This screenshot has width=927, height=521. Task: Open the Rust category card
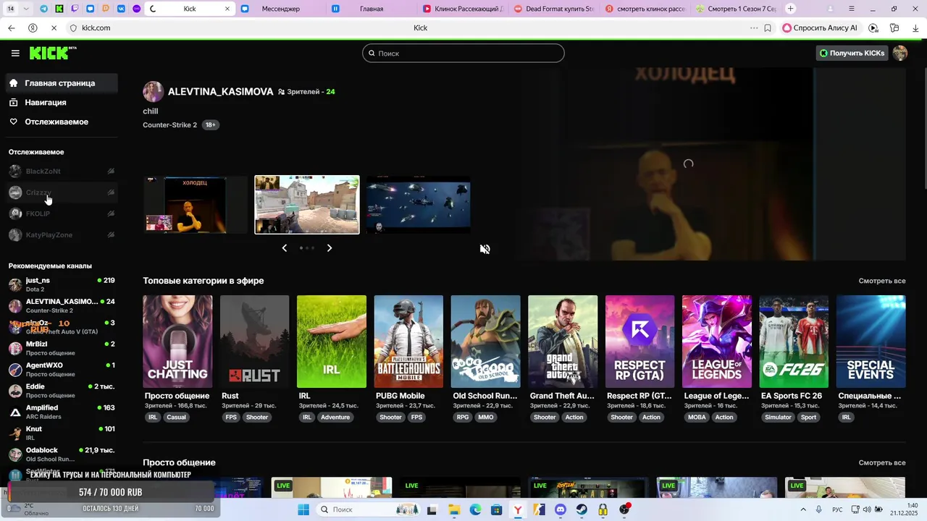click(x=254, y=342)
